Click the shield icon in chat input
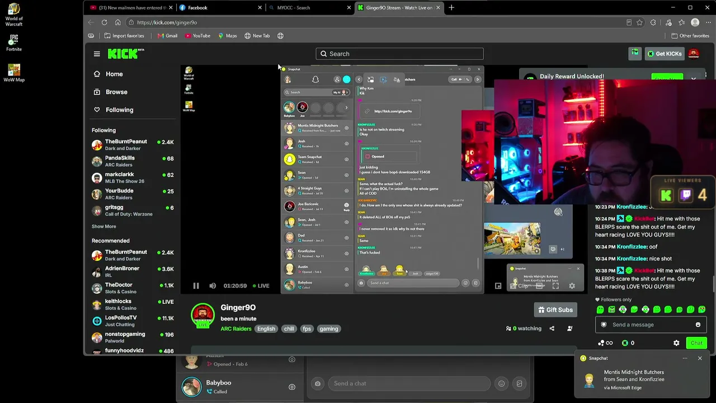This screenshot has height=403, width=716. coord(604,325)
